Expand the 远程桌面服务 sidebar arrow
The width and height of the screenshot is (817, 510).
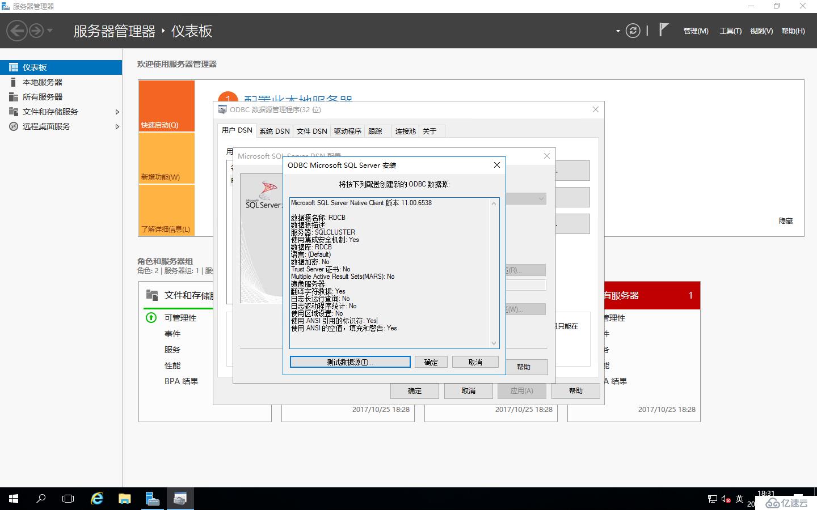coord(117,126)
